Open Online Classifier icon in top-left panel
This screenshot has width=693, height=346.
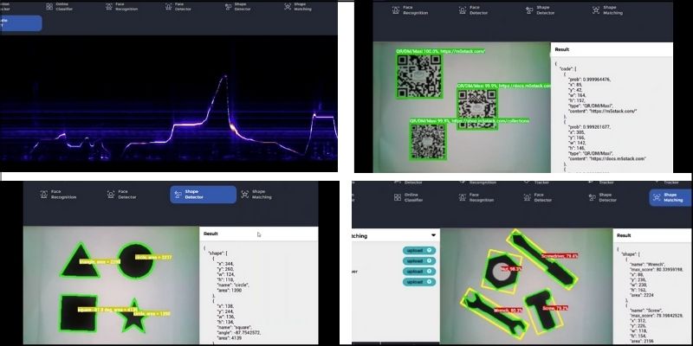tap(49, 7)
